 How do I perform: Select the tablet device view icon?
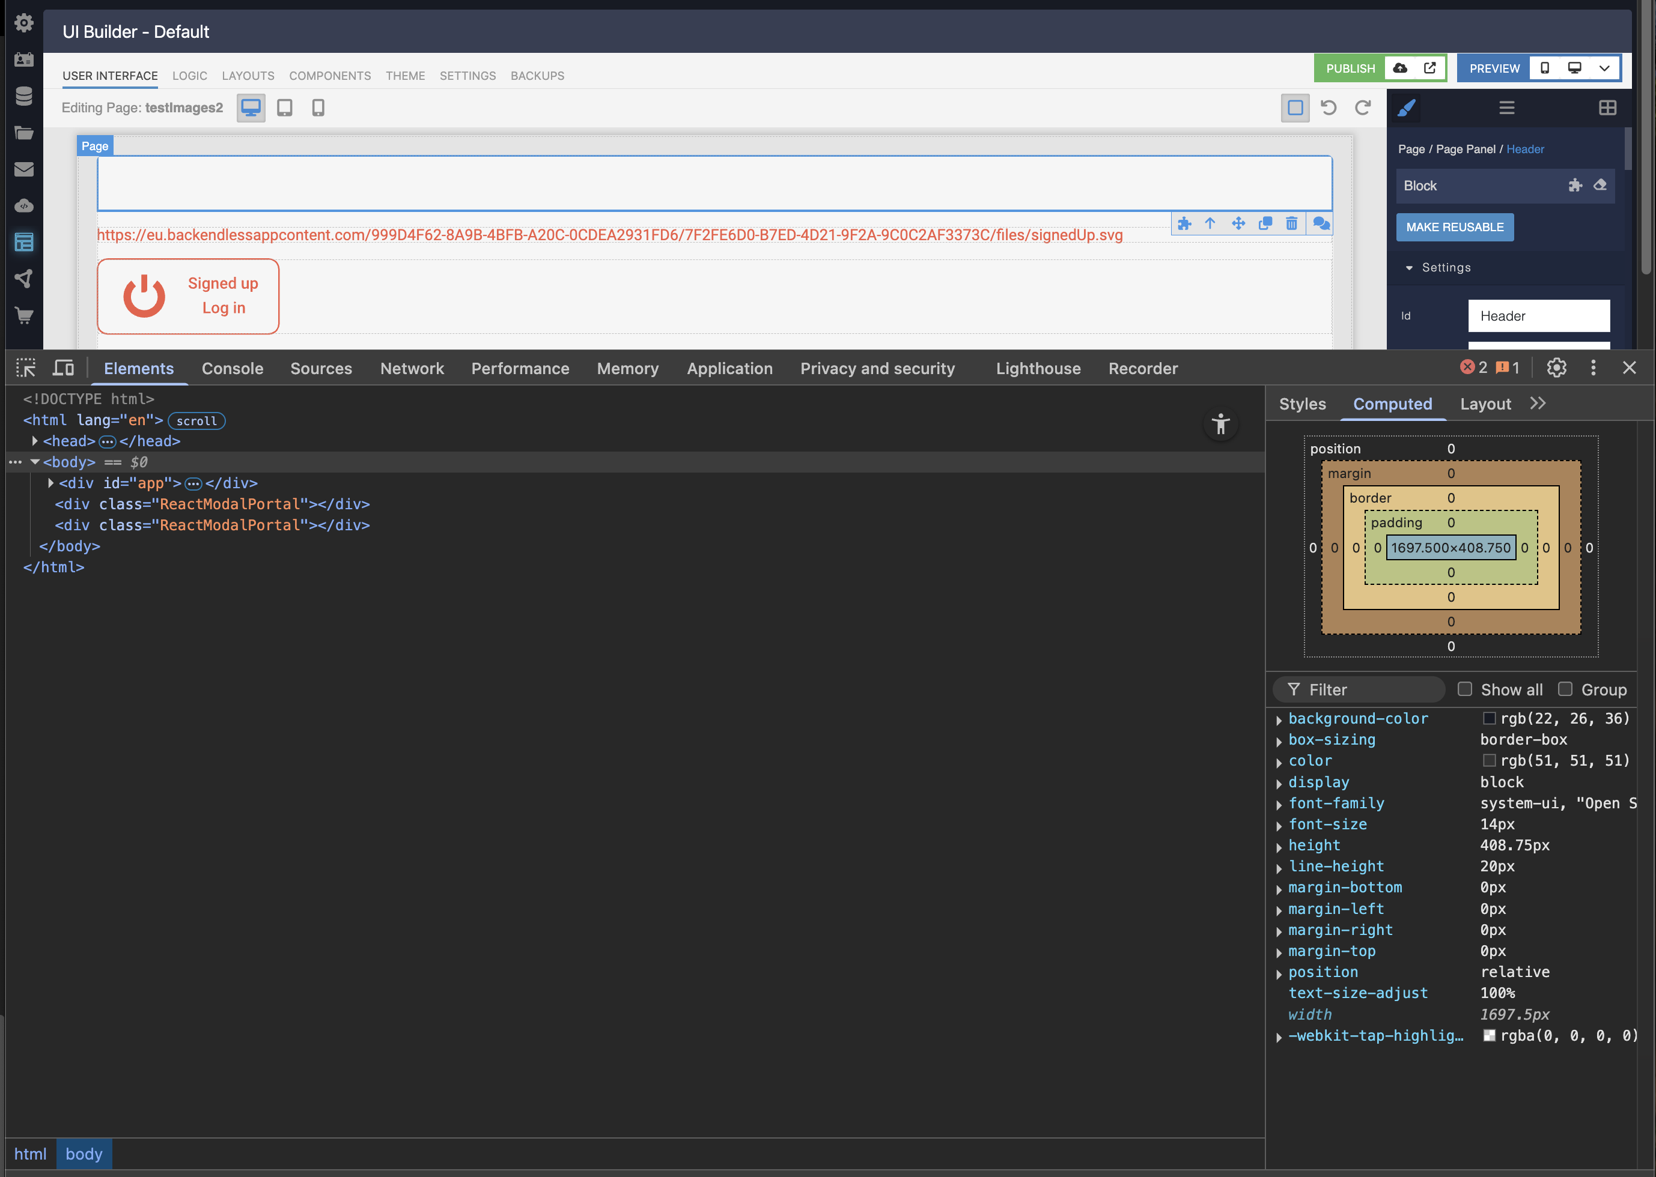click(x=285, y=108)
